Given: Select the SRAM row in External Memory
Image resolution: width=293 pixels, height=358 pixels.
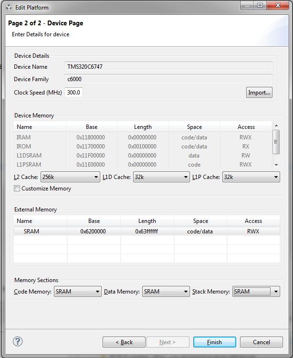Looking at the screenshot, I should pyautogui.click(x=146, y=232).
